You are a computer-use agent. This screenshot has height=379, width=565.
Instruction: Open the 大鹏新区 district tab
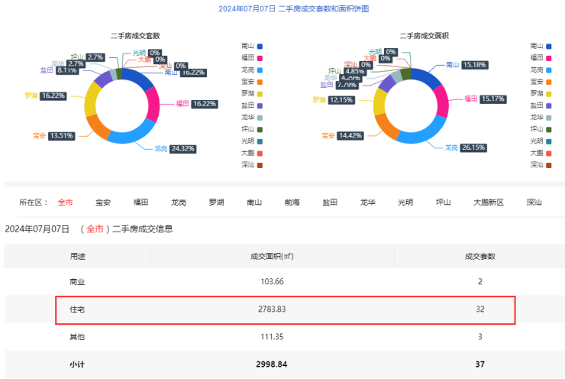pos(489,202)
